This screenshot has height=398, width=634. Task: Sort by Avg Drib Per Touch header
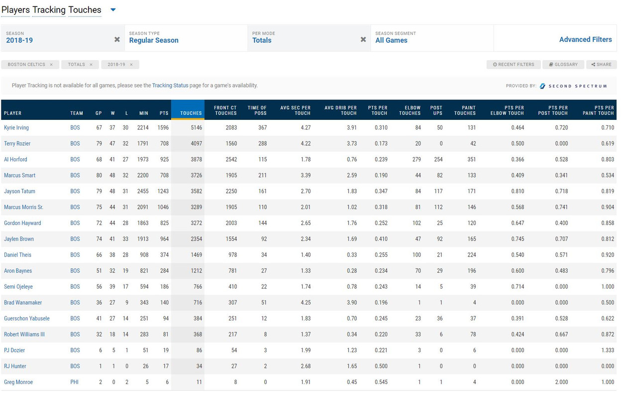pos(341,110)
